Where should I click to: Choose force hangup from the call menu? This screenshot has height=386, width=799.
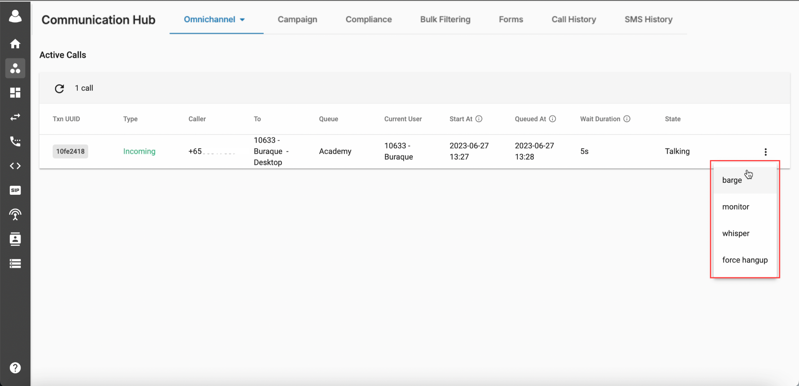click(x=745, y=260)
